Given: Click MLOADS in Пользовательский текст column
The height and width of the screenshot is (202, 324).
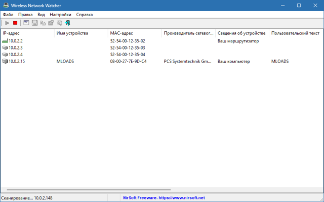Looking at the screenshot, I should pyautogui.click(x=280, y=62).
